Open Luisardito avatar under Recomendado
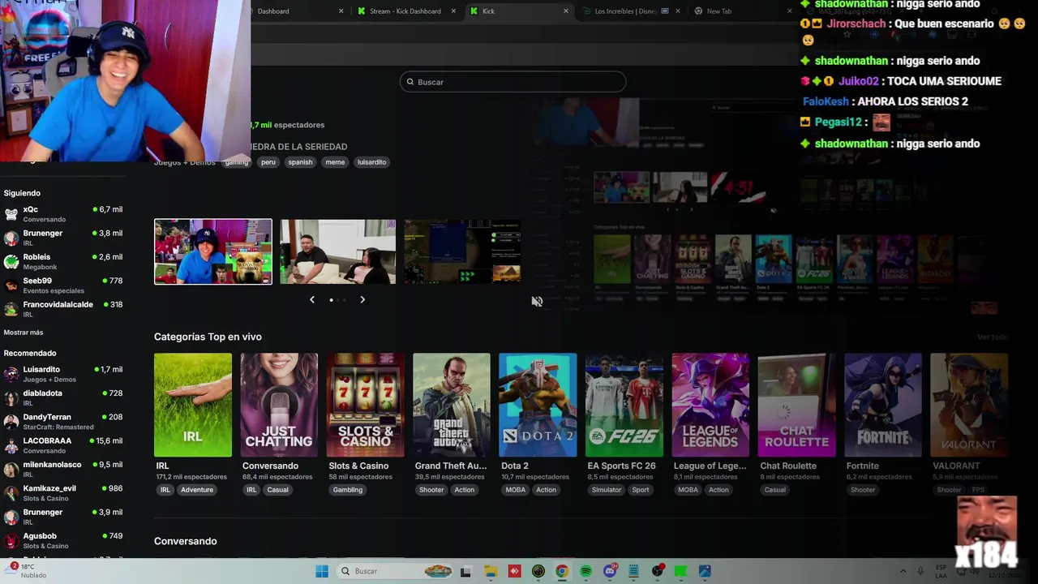Screen dimensions: 1038x584 tap(11, 374)
